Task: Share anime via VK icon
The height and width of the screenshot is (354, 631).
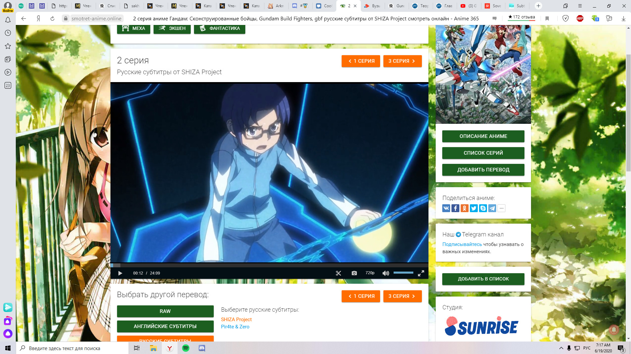Action: pyautogui.click(x=446, y=208)
